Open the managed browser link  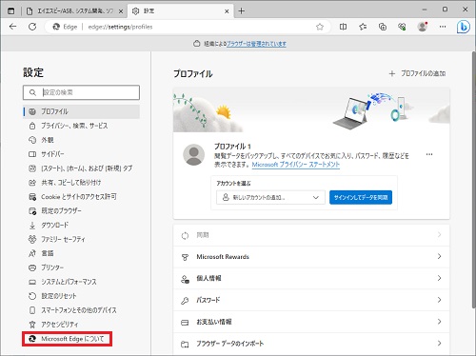256,44
